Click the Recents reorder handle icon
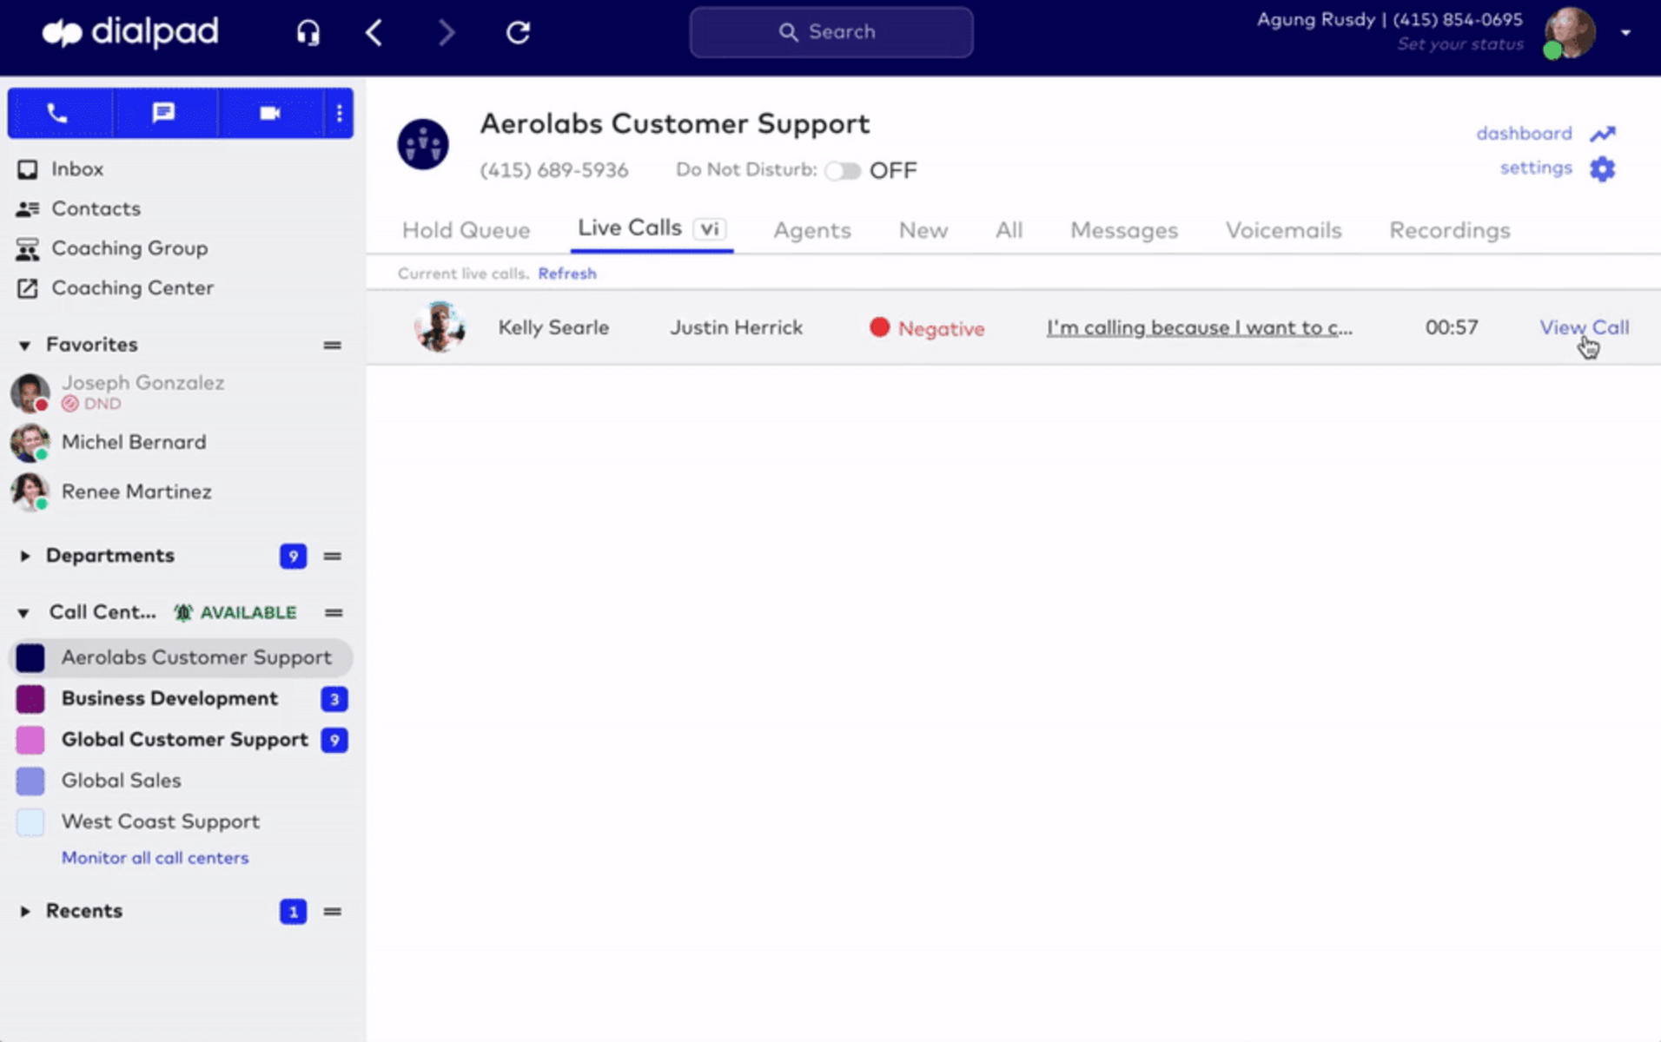The image size is (1661, 1042). (332, 912)
